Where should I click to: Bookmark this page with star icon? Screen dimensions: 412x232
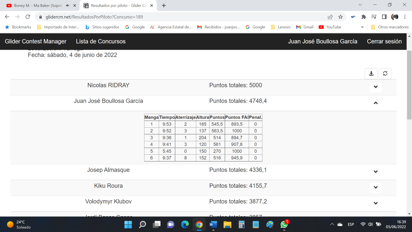pos(340,17)
